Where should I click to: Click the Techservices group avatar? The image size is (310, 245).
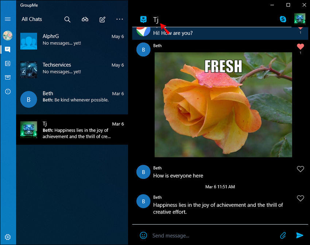29,70
